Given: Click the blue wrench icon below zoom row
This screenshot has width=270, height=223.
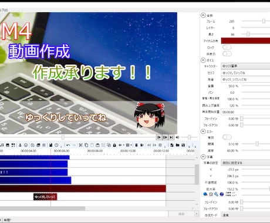Looking at the screenshot, I should click(x=216, y=194).
